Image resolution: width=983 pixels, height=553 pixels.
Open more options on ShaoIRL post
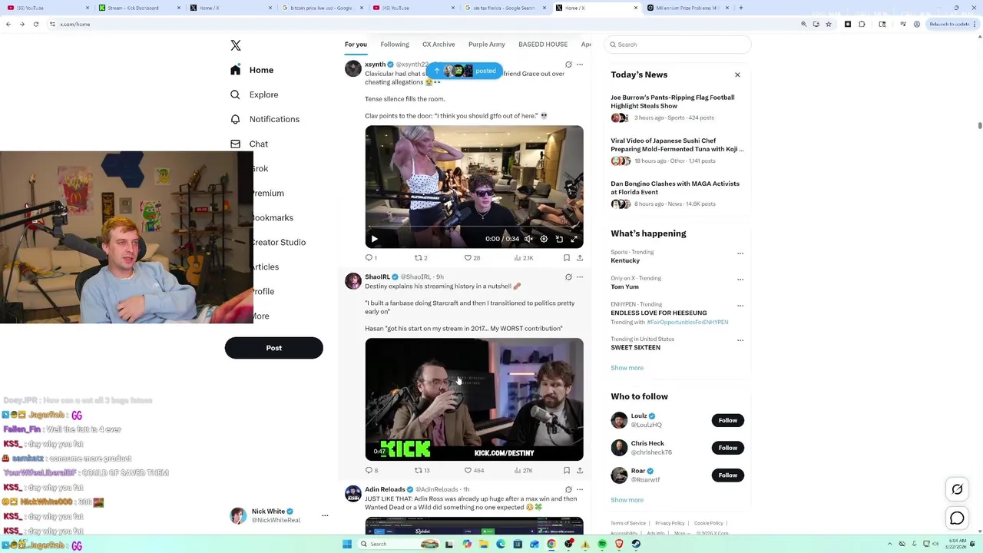tap(580, 276)
